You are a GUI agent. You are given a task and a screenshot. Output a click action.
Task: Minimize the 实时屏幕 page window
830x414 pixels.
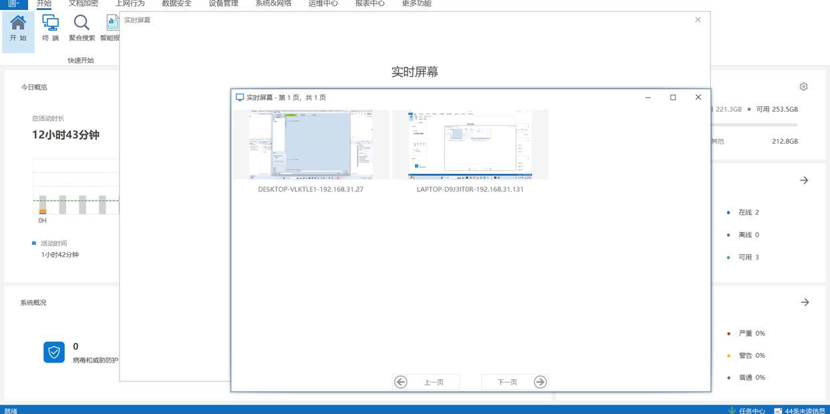648,98
